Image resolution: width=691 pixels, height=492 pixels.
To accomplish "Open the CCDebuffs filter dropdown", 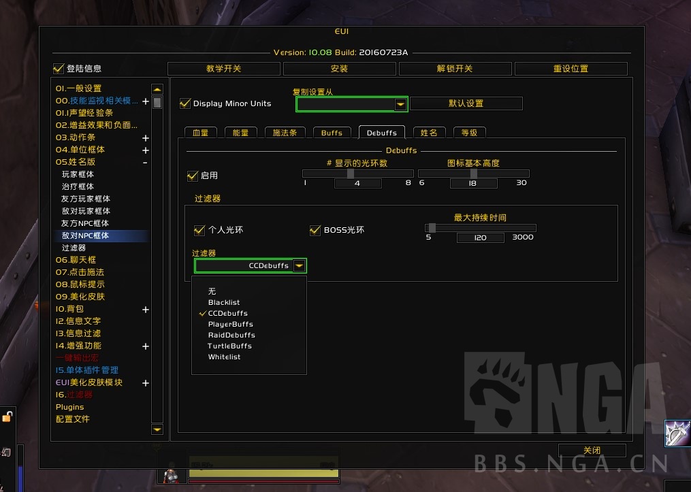I will tap(299, 265).
